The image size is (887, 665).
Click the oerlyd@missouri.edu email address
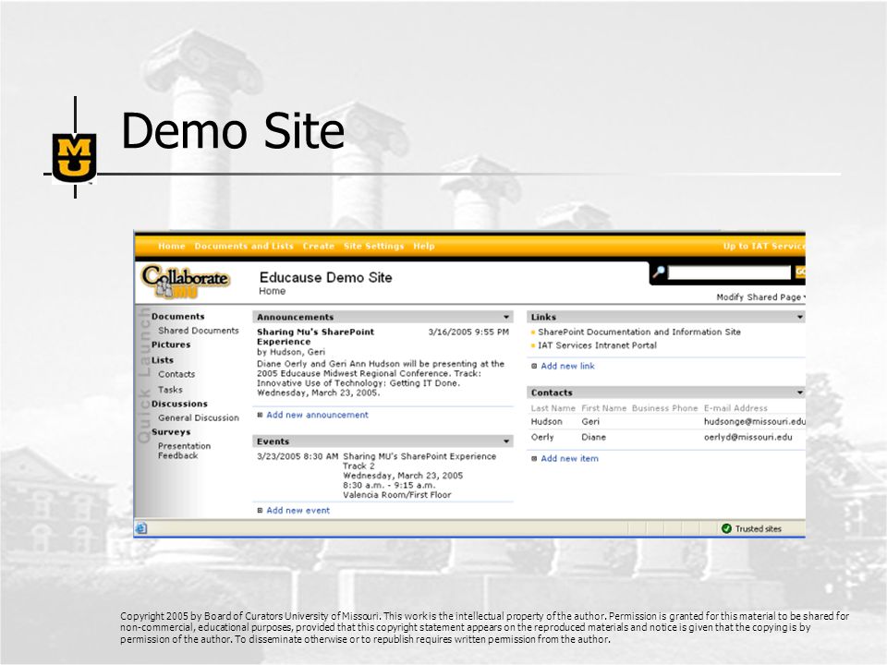[747, 437]
